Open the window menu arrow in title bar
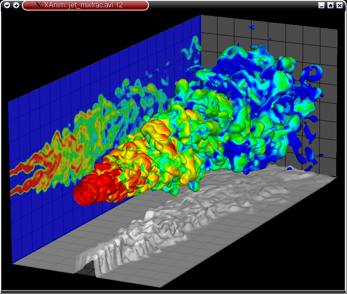Screen dimensions: 347x294 [7, 5]
